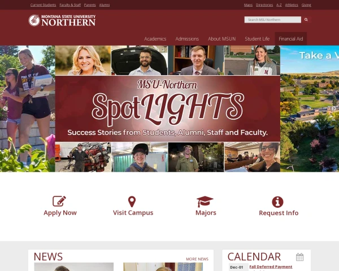Expand the Student Life menu
339x271 pixels.
pos(257,39)
